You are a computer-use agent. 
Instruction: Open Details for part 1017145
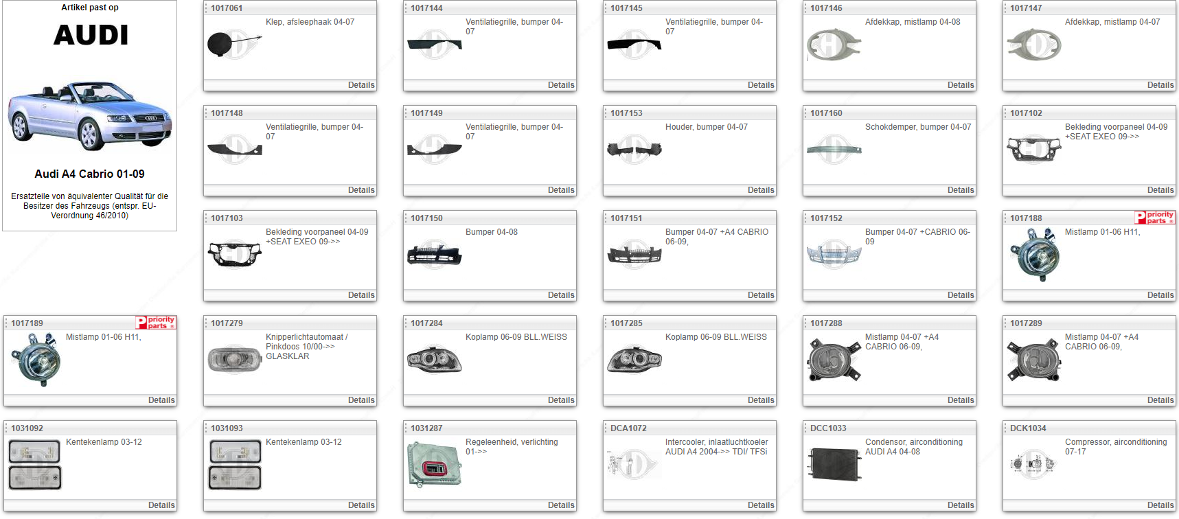click(761, 85)
